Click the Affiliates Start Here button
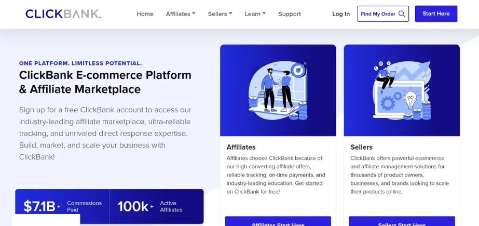 tap(278, 222)
